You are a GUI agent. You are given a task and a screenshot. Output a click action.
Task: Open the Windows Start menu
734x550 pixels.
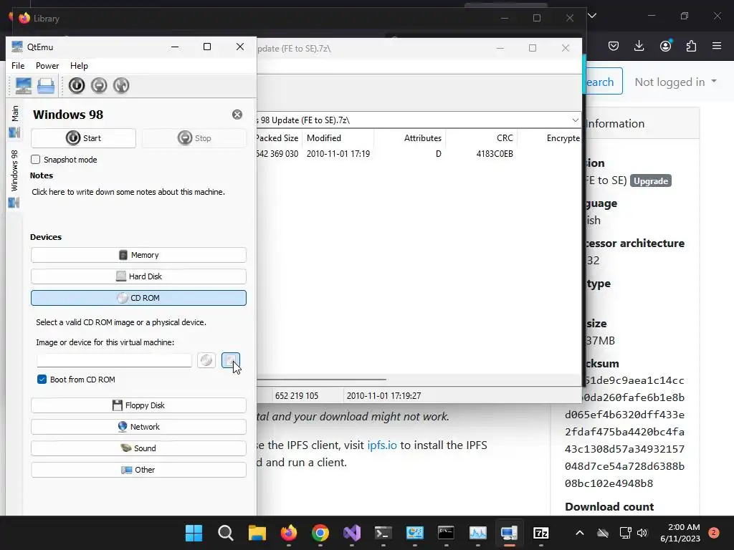[194, 533]
